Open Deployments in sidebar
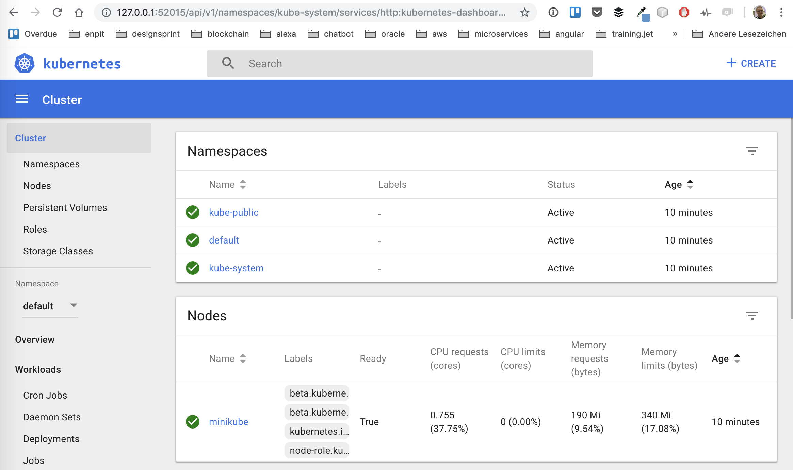This screenshot has height=470, width=793. tap(51, 439)
